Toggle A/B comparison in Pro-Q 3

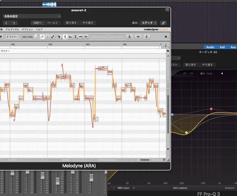click(x=202, y=73)
